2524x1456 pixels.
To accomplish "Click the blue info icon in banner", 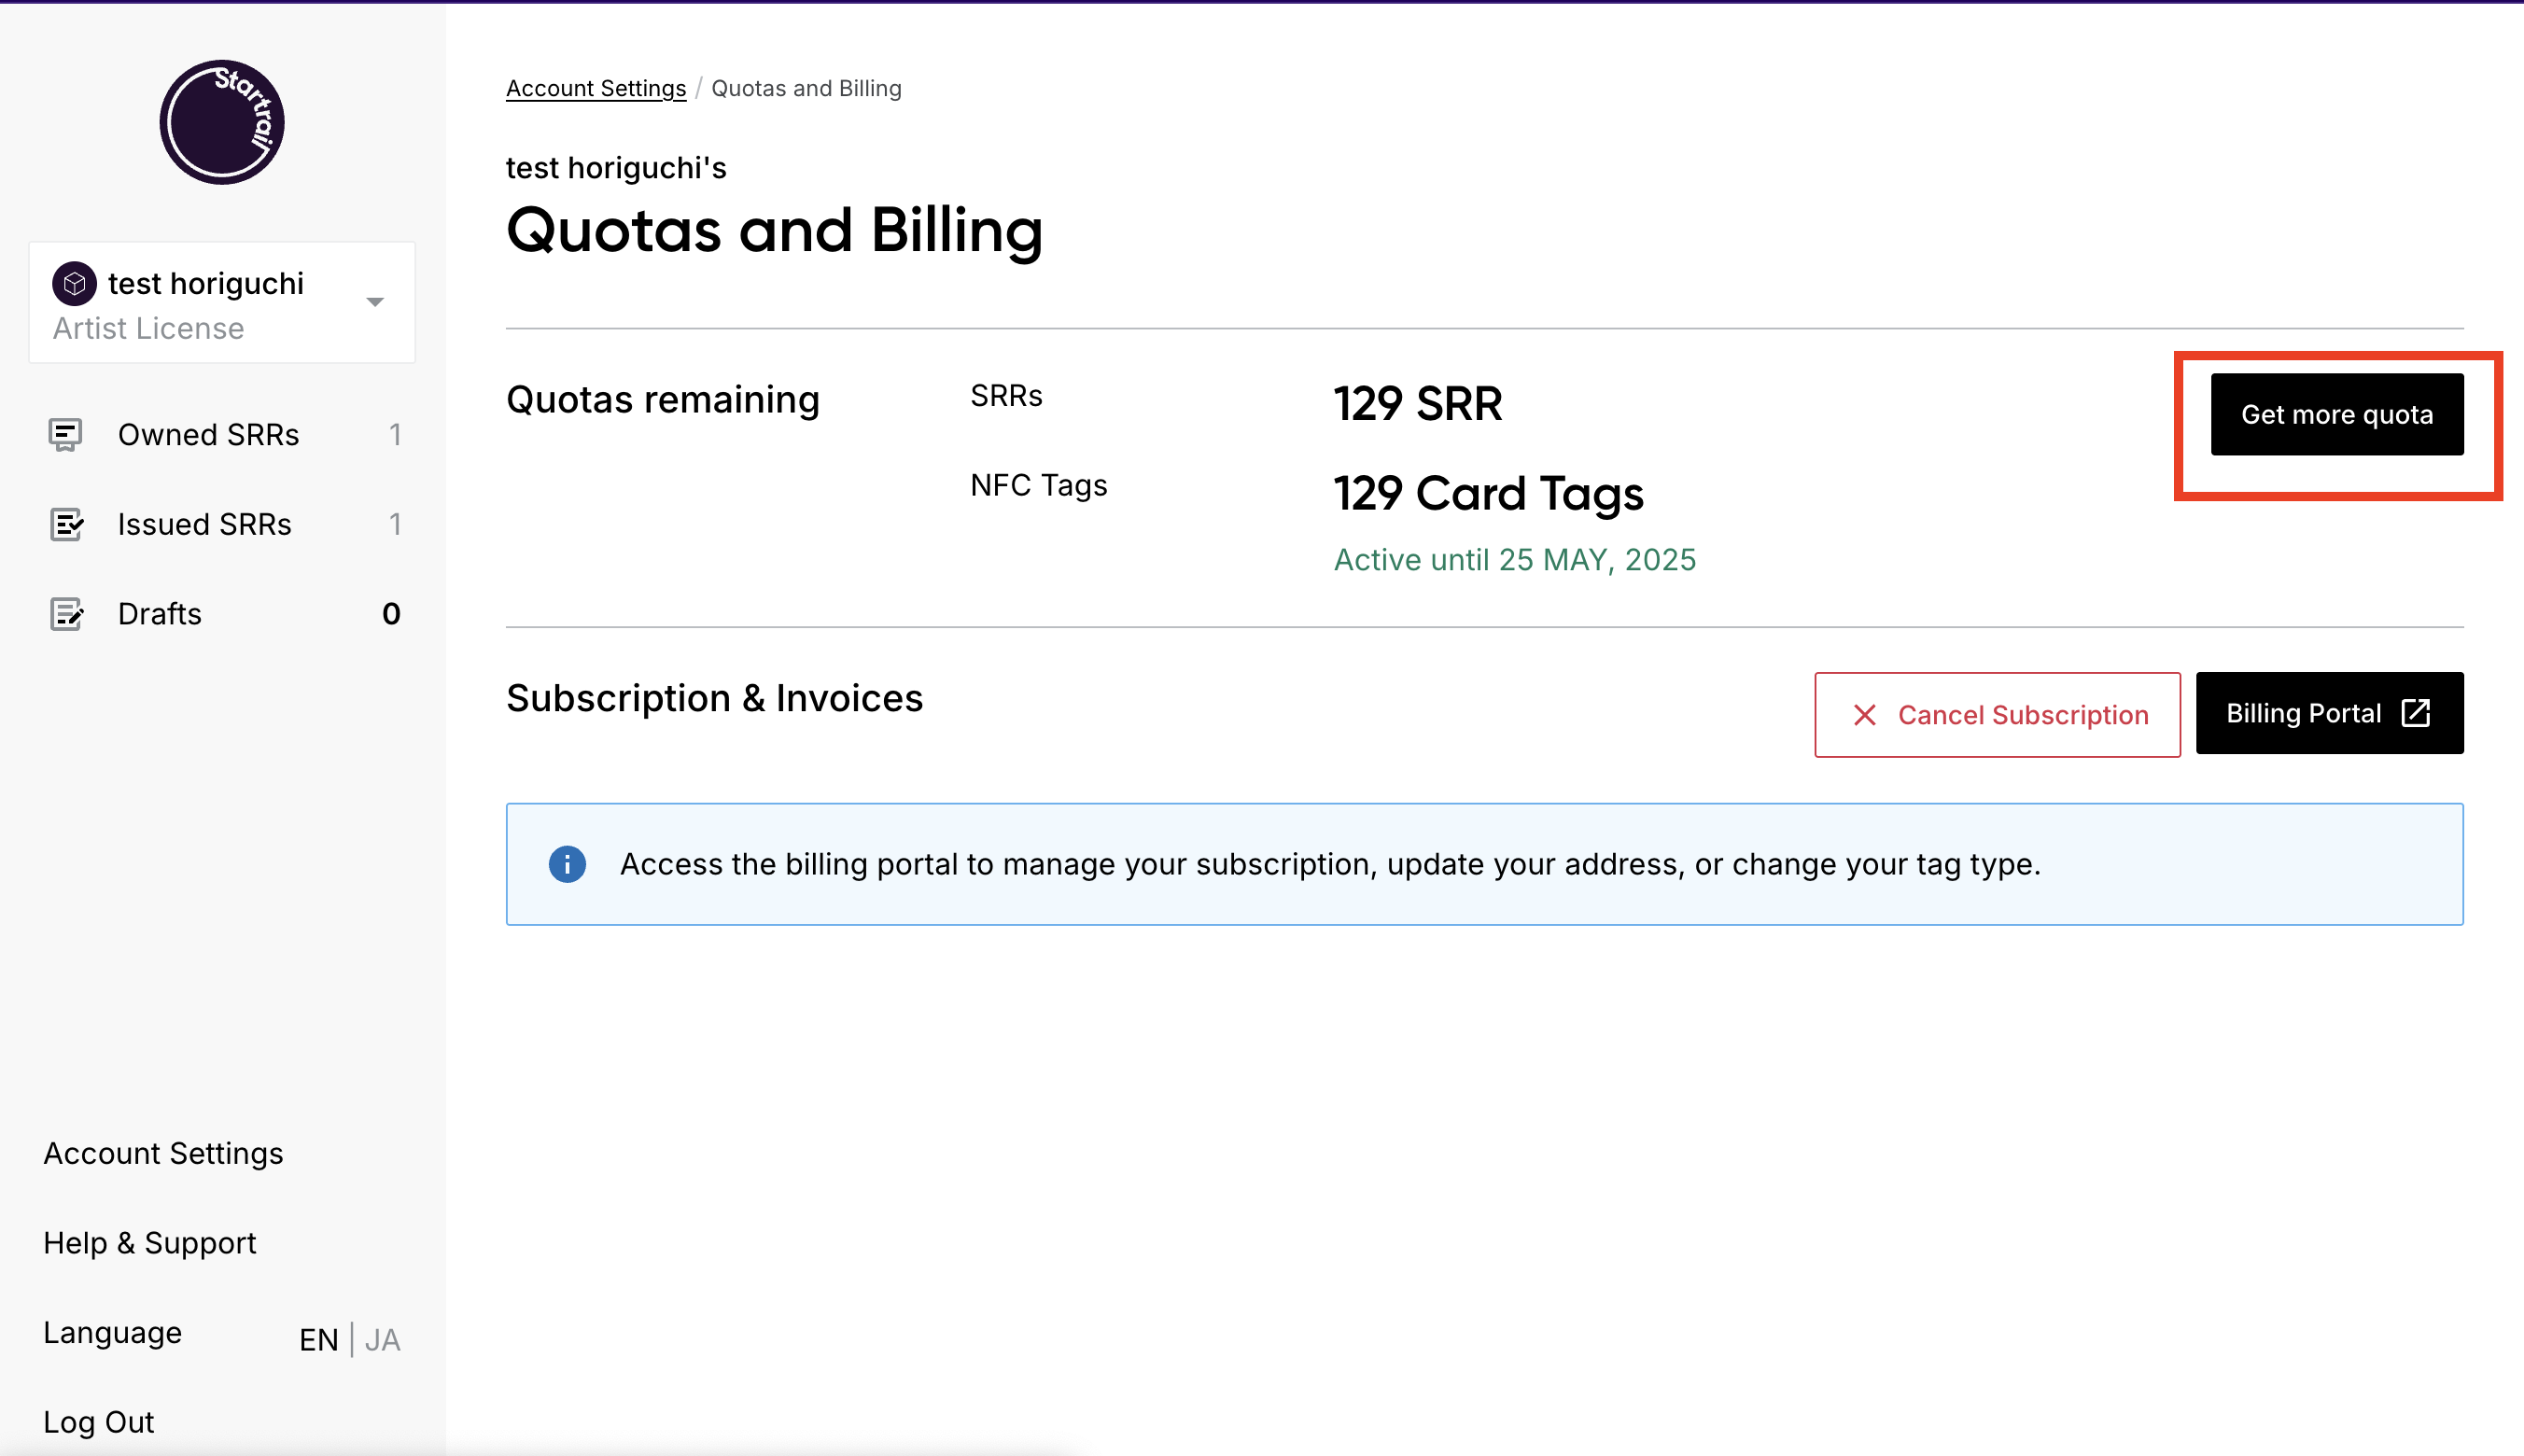I will pos(567,864).
